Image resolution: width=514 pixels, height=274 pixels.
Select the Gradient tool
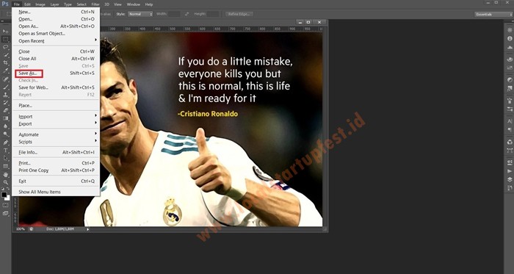pyautogui.click(x=5, y=118)
